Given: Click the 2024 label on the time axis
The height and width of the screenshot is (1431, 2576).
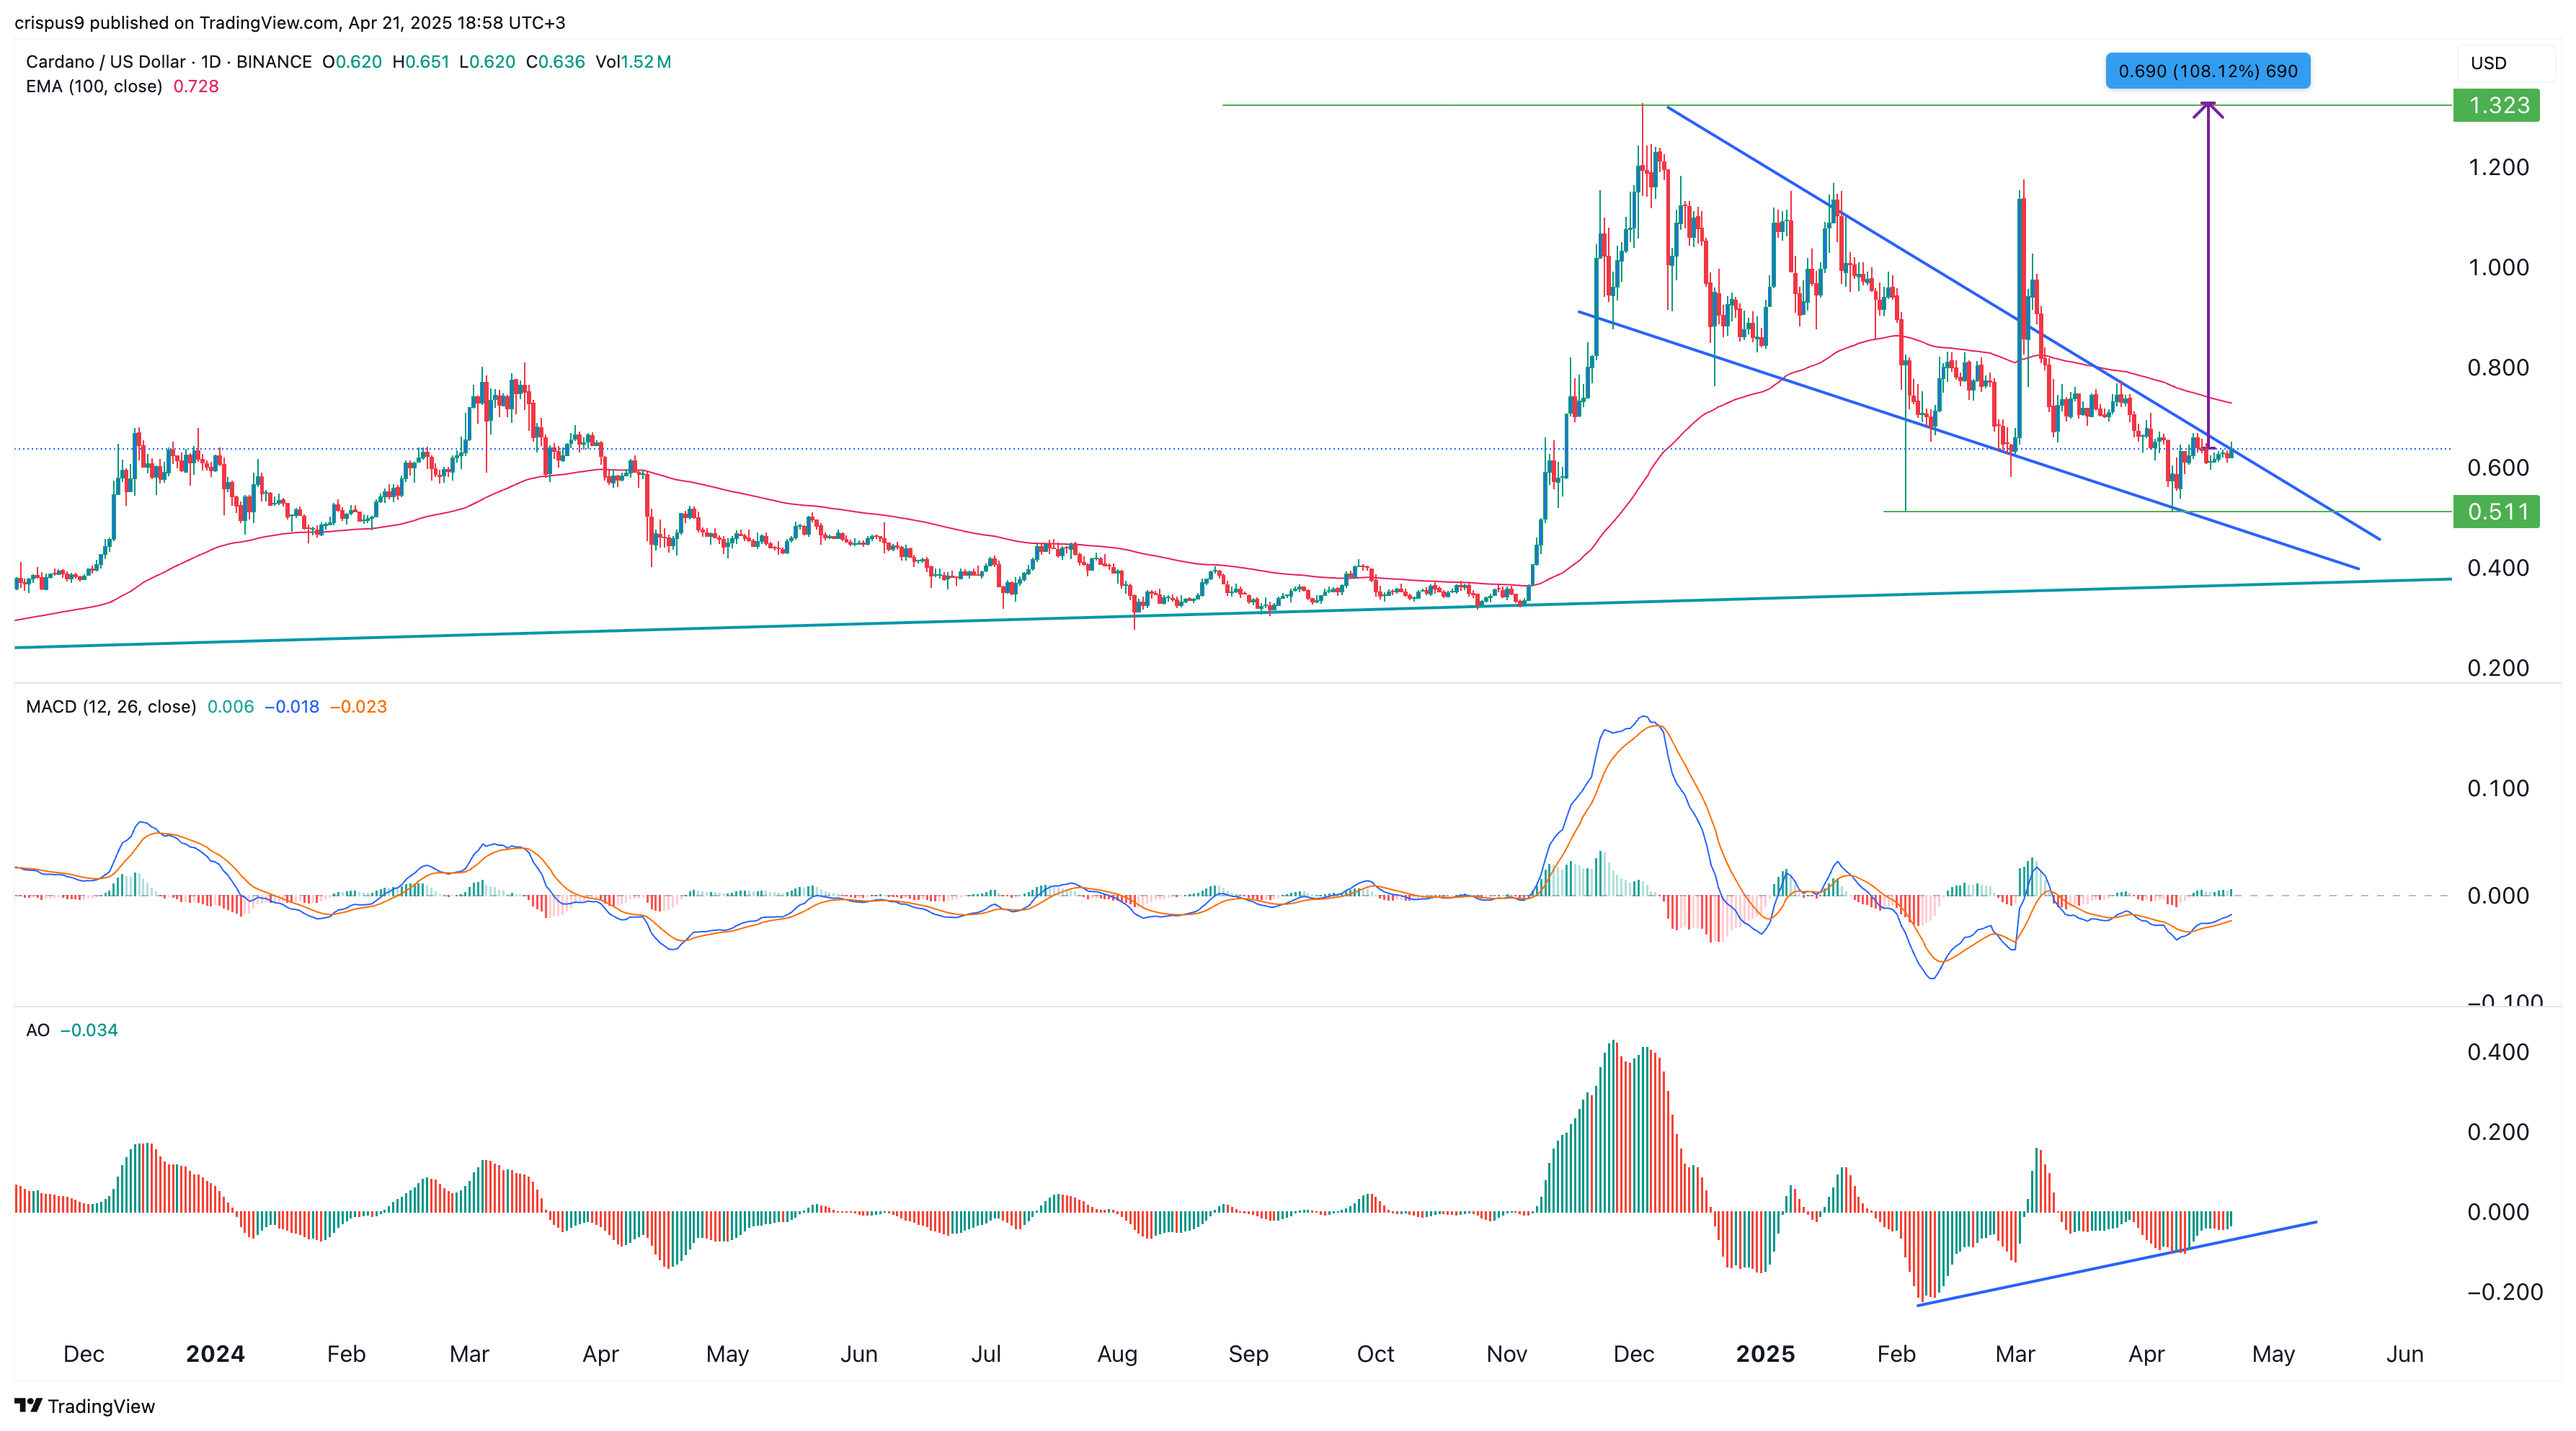Looking at the screenshot, I should pos(215,1354).
